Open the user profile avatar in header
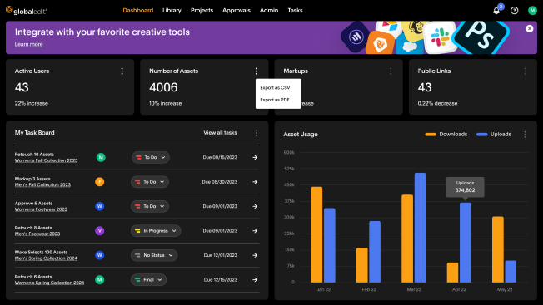This screenshot has height=305, width=543. click(532, 11)
